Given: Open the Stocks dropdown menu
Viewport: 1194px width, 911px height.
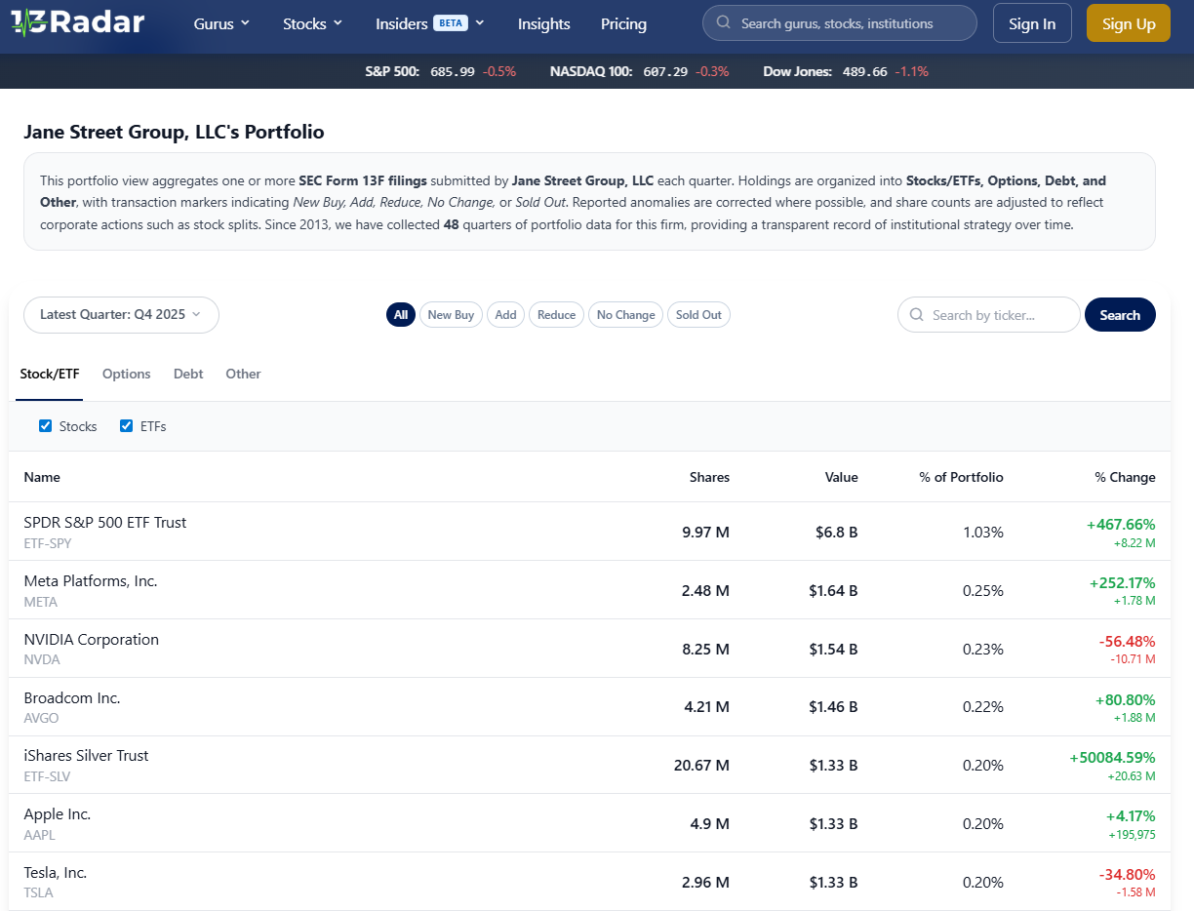Looking at the screenshot, I should [312, 23].
